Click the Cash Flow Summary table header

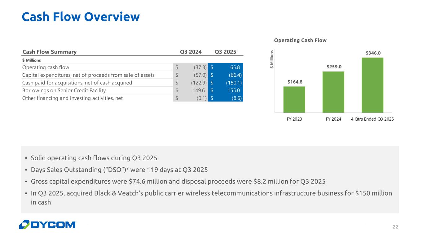pos(49,52)
